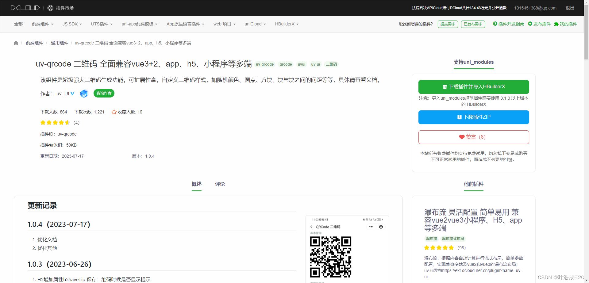Open the 瀑布流 plugin title link

tap(473, 220)
